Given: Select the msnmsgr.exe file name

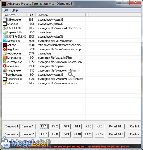Looking at the screenshot, I should click(15, 62).
